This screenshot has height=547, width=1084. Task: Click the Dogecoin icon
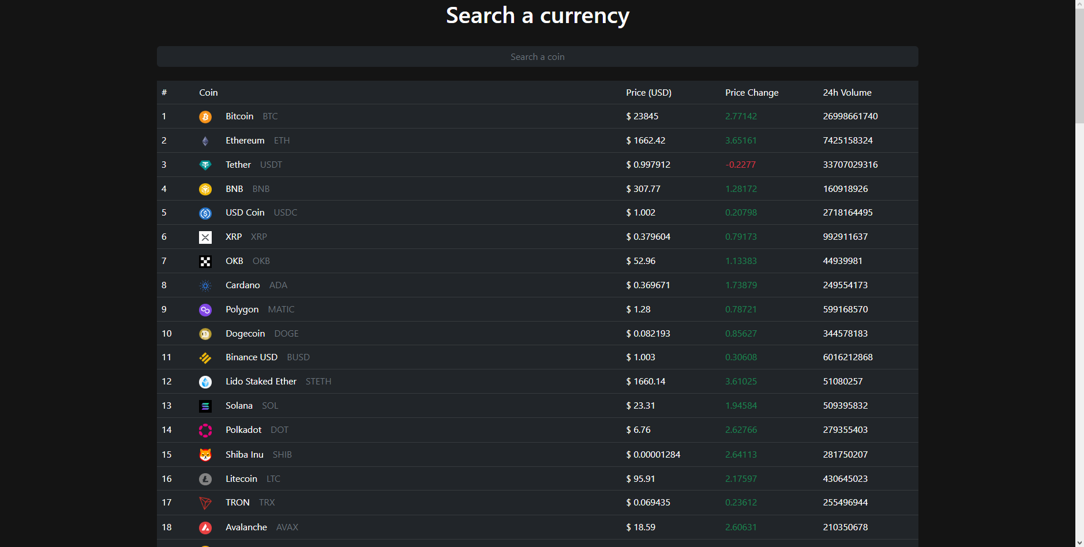[x=205, y=334]
